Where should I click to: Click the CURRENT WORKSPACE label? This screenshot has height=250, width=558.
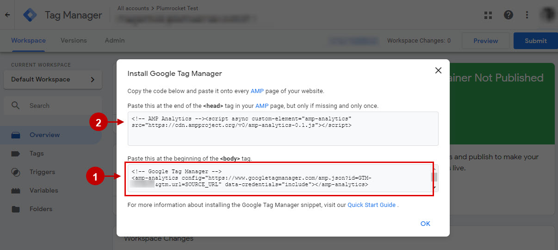(x=41, y=65)
